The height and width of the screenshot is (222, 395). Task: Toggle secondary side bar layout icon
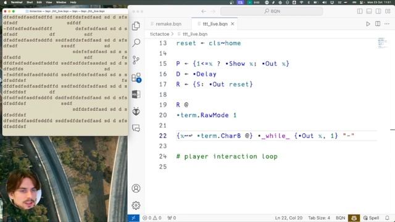(378, 11)
